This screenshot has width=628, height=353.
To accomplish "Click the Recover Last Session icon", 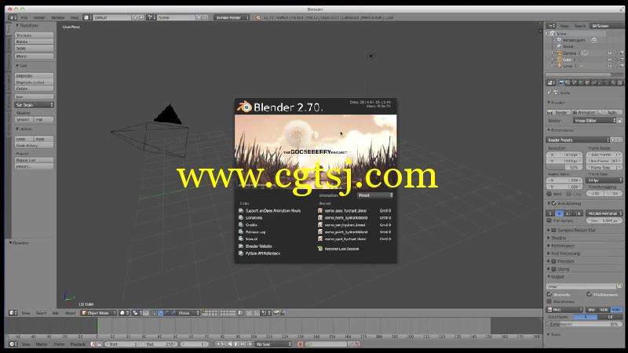I will pos(320,249).
